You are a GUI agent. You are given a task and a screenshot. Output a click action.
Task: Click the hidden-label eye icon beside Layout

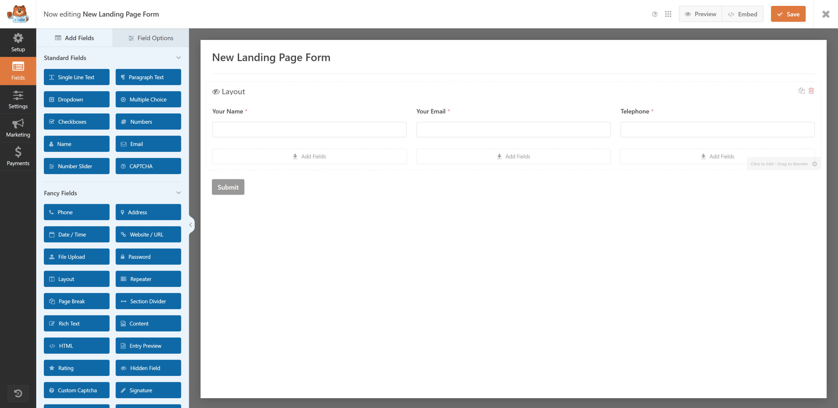[216, 92]
